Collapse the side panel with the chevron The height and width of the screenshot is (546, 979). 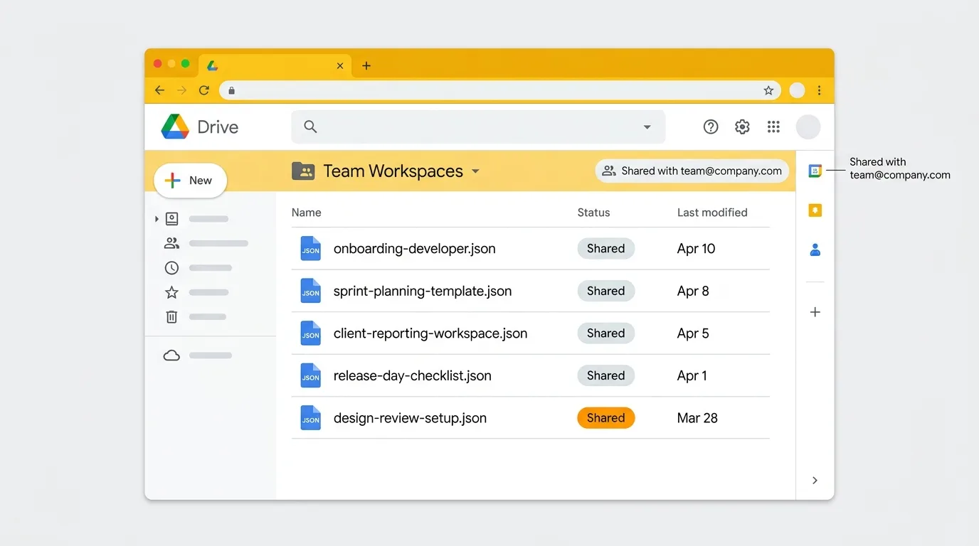[x=815, y=480]
